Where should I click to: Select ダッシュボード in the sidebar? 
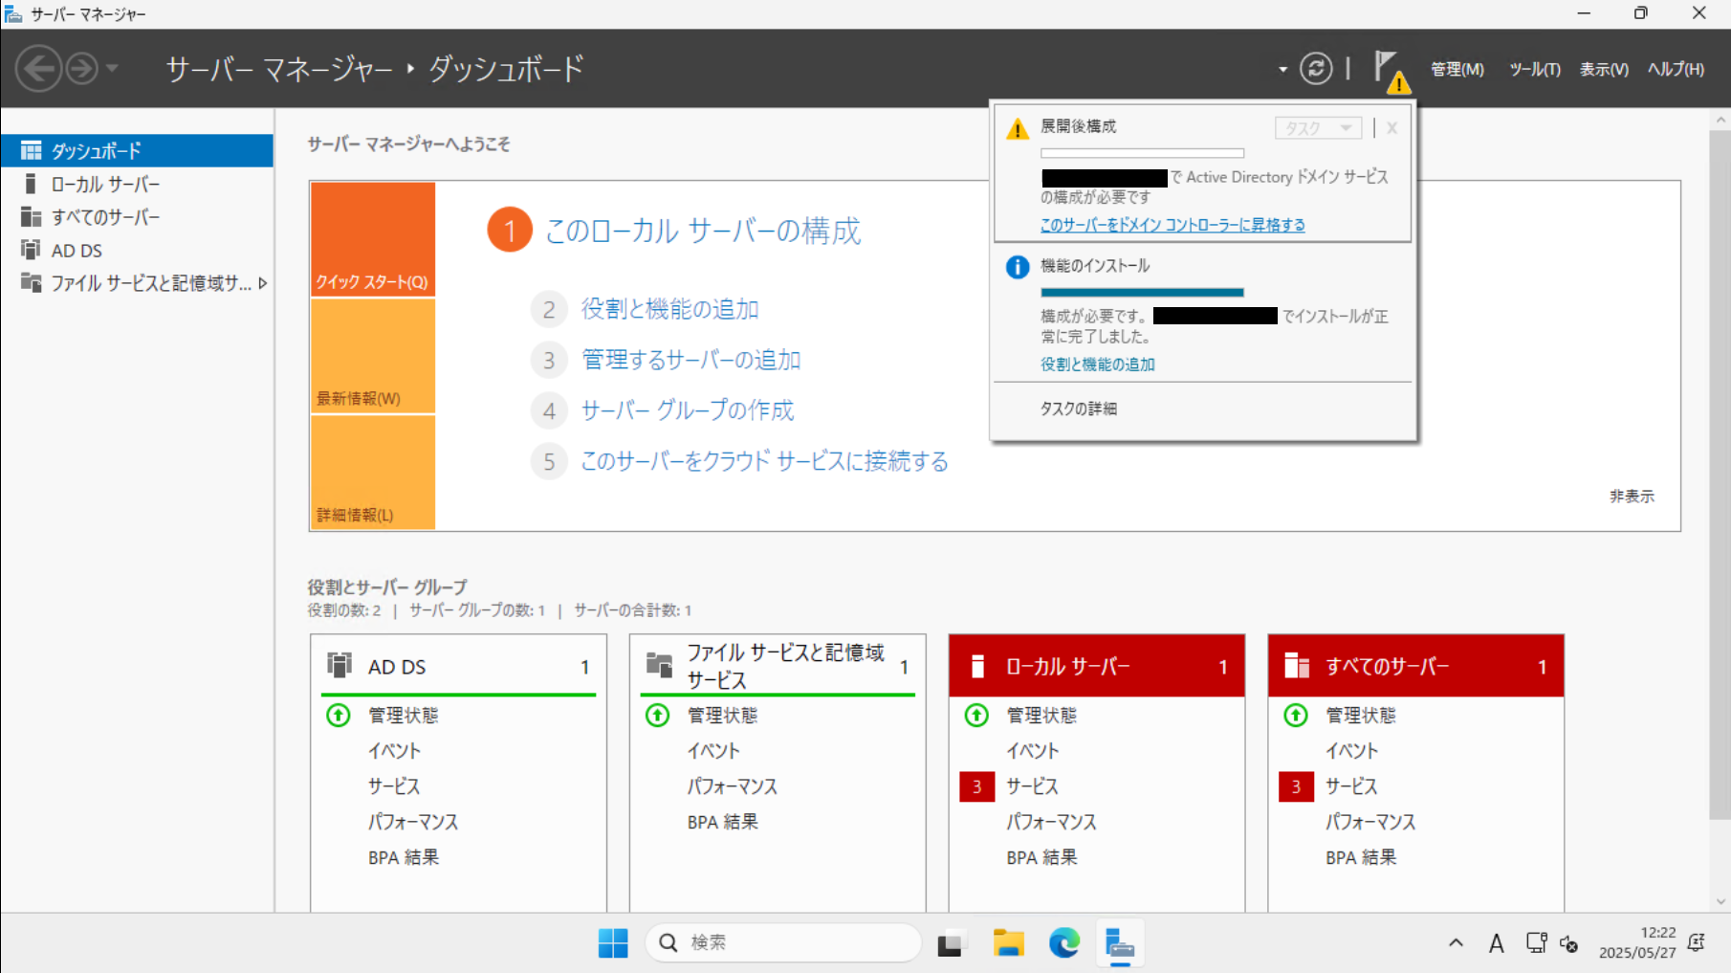[137, 150]
